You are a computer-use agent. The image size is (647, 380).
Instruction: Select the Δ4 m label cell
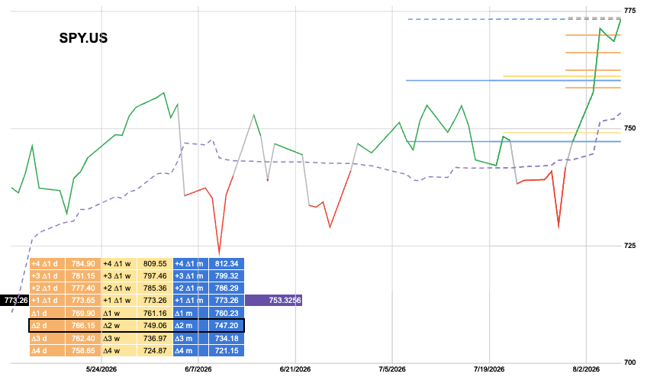191,351
